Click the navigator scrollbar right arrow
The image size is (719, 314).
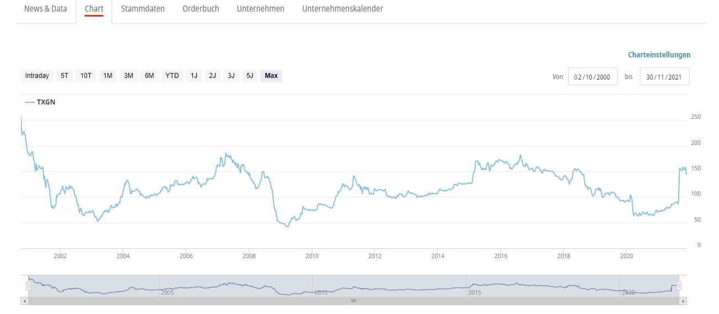(x=683, y=301)
